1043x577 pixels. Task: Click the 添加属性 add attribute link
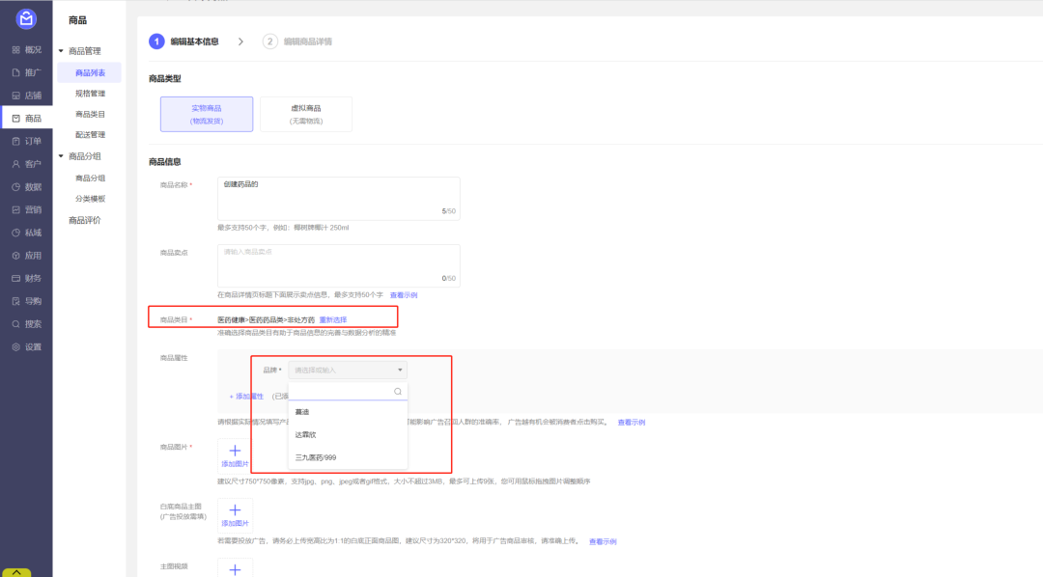coord(248,396)
